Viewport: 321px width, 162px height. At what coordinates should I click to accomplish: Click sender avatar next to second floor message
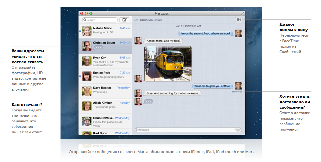(239, 33)
